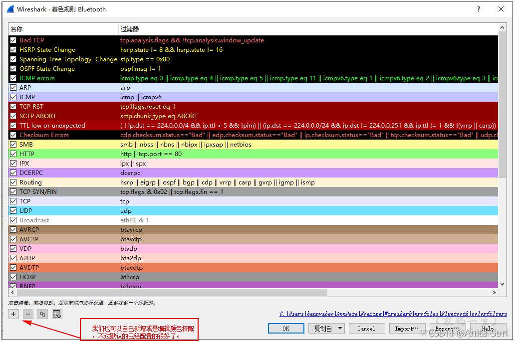
Task: Select the IPX rule name
Action: tap(24, 164)
